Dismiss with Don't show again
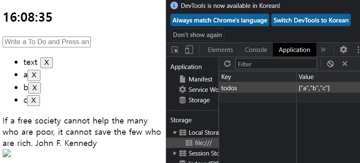The height and width of the screenshot is (163, 360). (x=197, y=35)
